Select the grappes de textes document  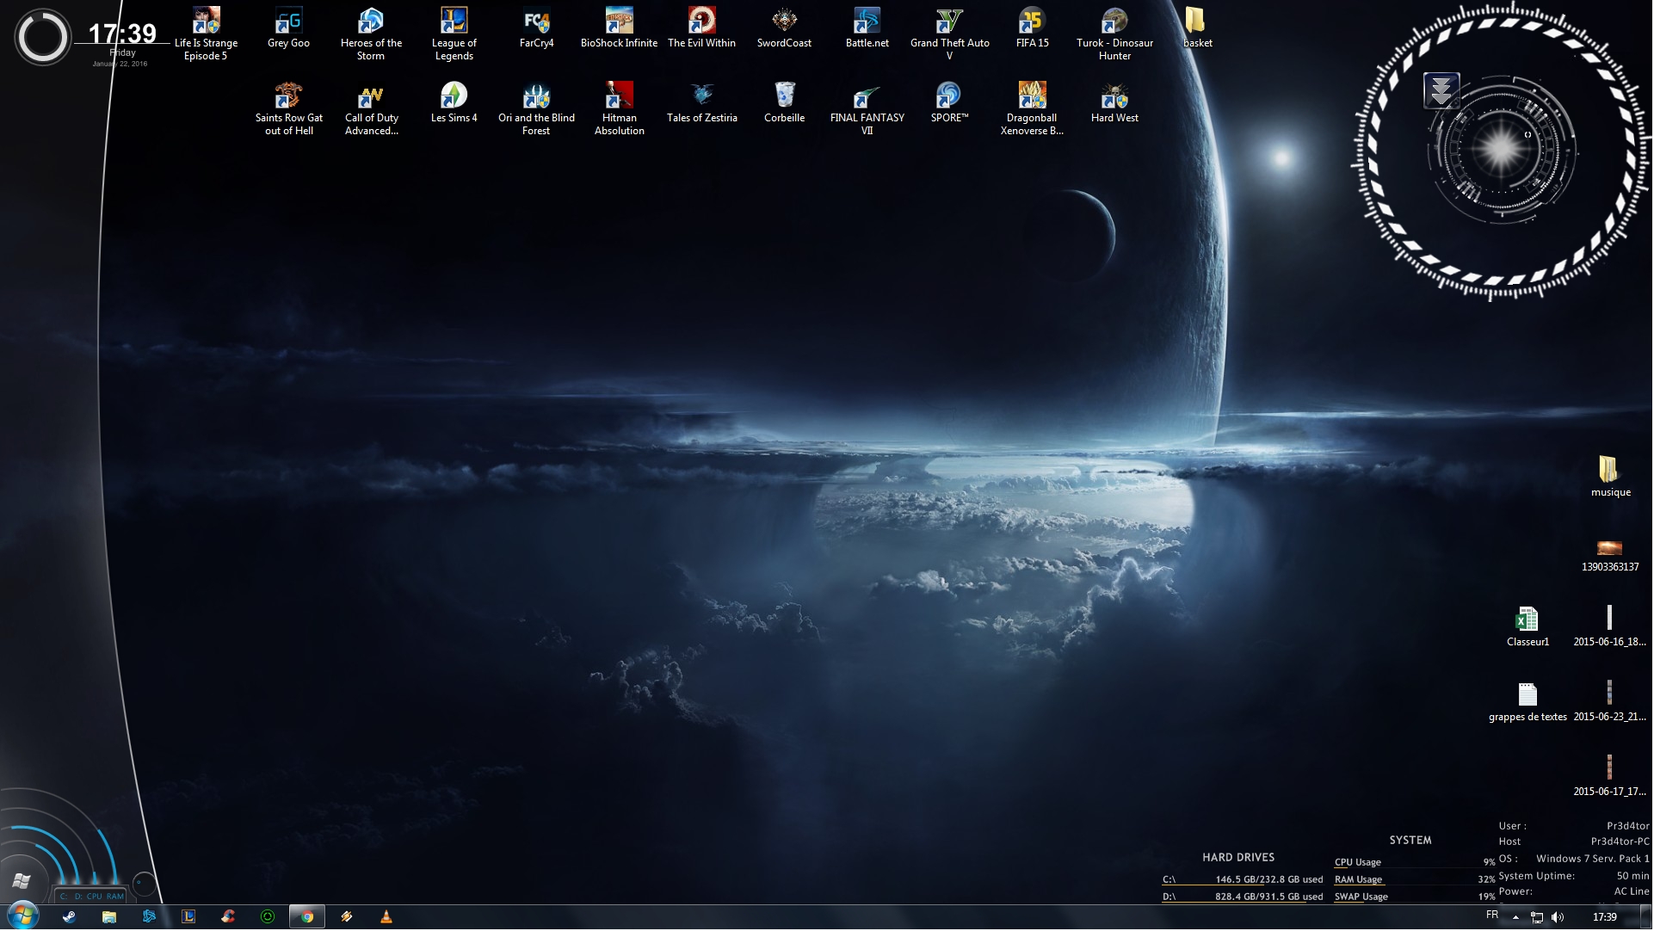pos(1528,702)
